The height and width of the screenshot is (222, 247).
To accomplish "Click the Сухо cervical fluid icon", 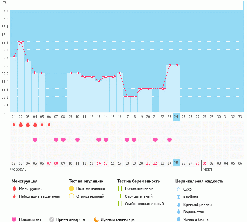I will point(178,190).
